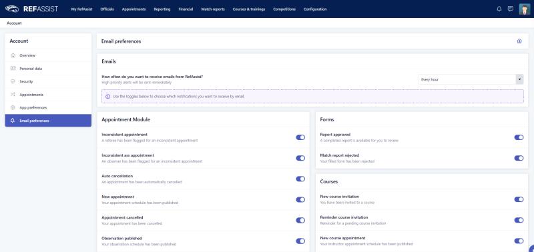Go to Personal data section
This screenshot has width=534, height=252.
[48, 69]
